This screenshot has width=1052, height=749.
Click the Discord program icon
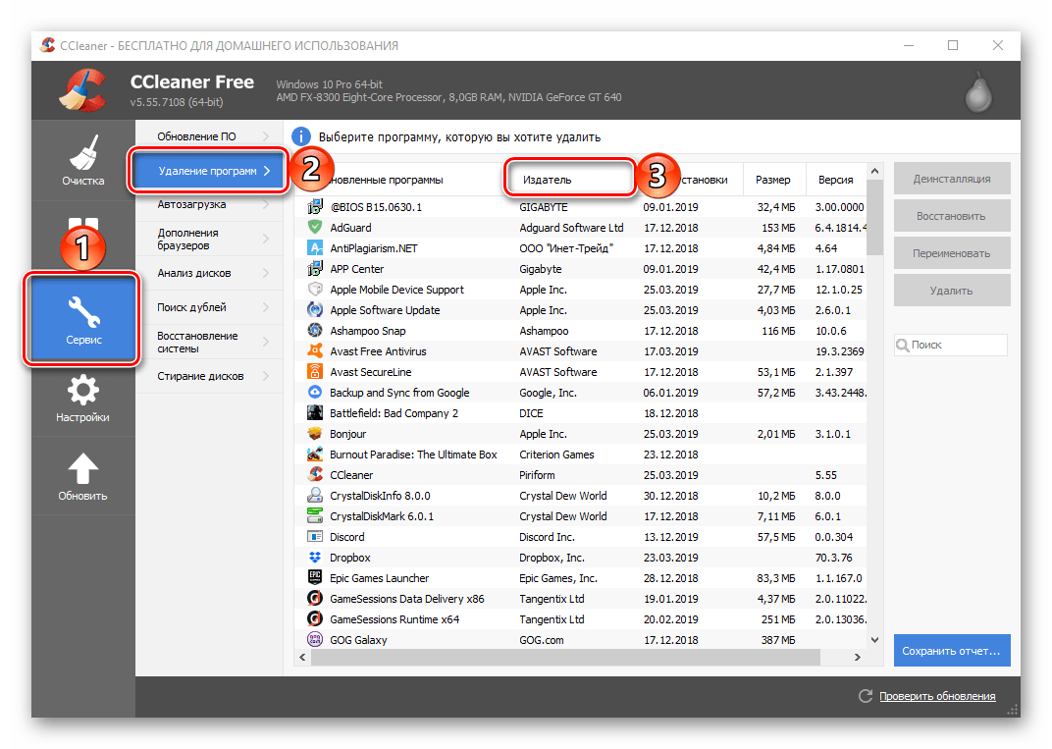click(x=315, y=537)
